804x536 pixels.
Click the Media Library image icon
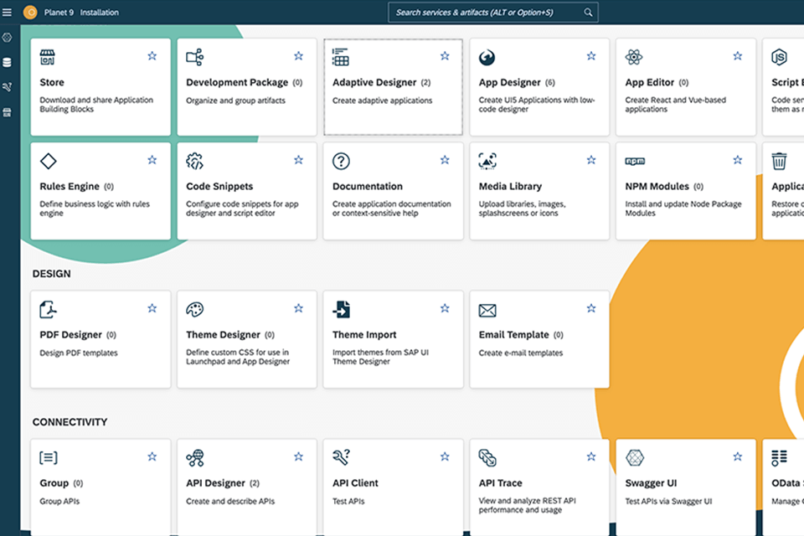pyautogui.click(x=487, y=161)
